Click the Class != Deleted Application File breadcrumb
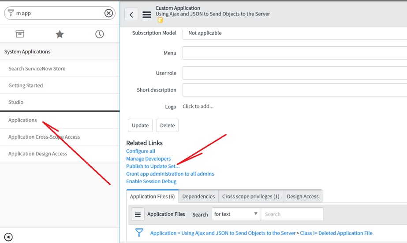 pyautogui.click(x=336, y=233)
